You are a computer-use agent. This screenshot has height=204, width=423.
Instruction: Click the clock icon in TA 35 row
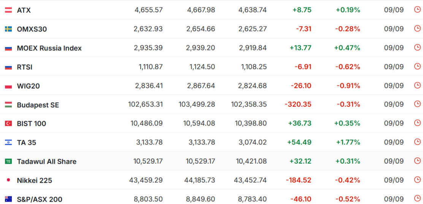(x=417, y=142)
